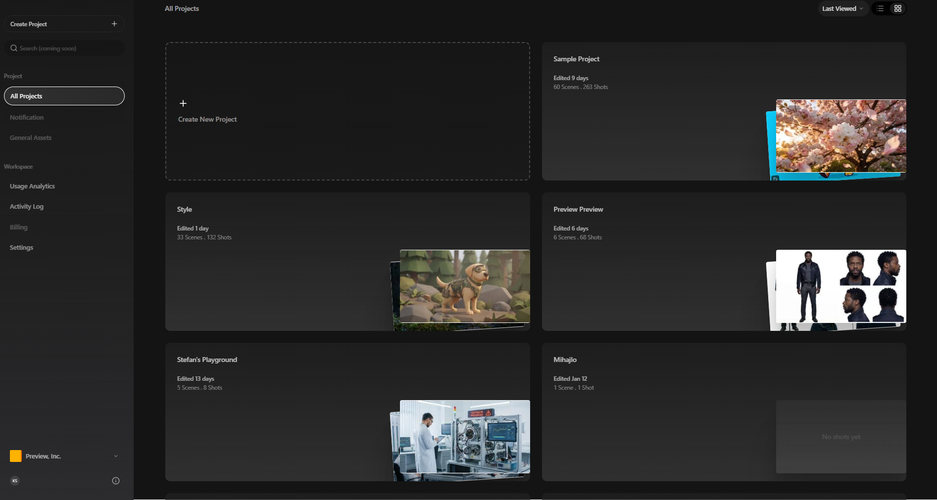
Task: Enable the grid layout toggle
Action: [898, 8]
